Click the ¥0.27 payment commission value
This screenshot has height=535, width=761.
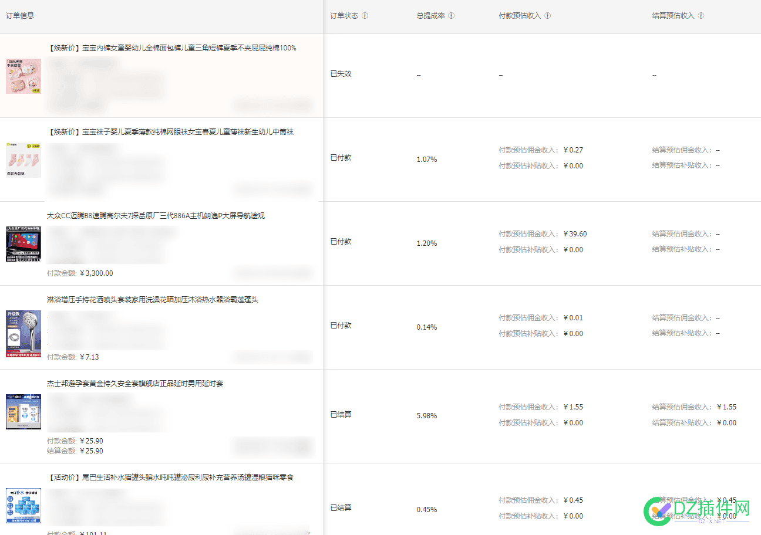pos(573,150)
